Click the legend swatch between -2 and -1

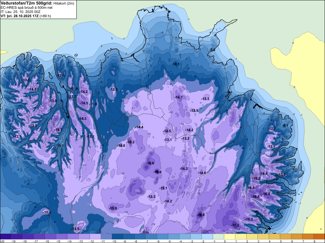click(207, 237)
